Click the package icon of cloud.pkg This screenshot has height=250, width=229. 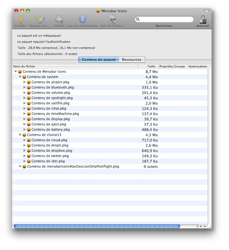pyautogui.click(x=29, y=140)
